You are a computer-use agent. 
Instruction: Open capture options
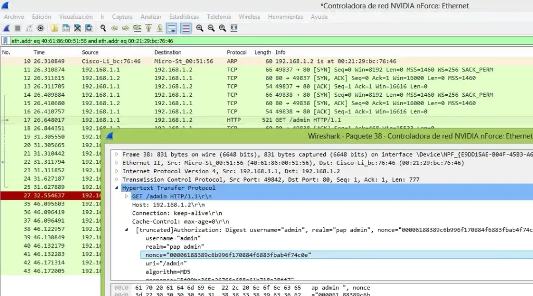coord(41,28)
